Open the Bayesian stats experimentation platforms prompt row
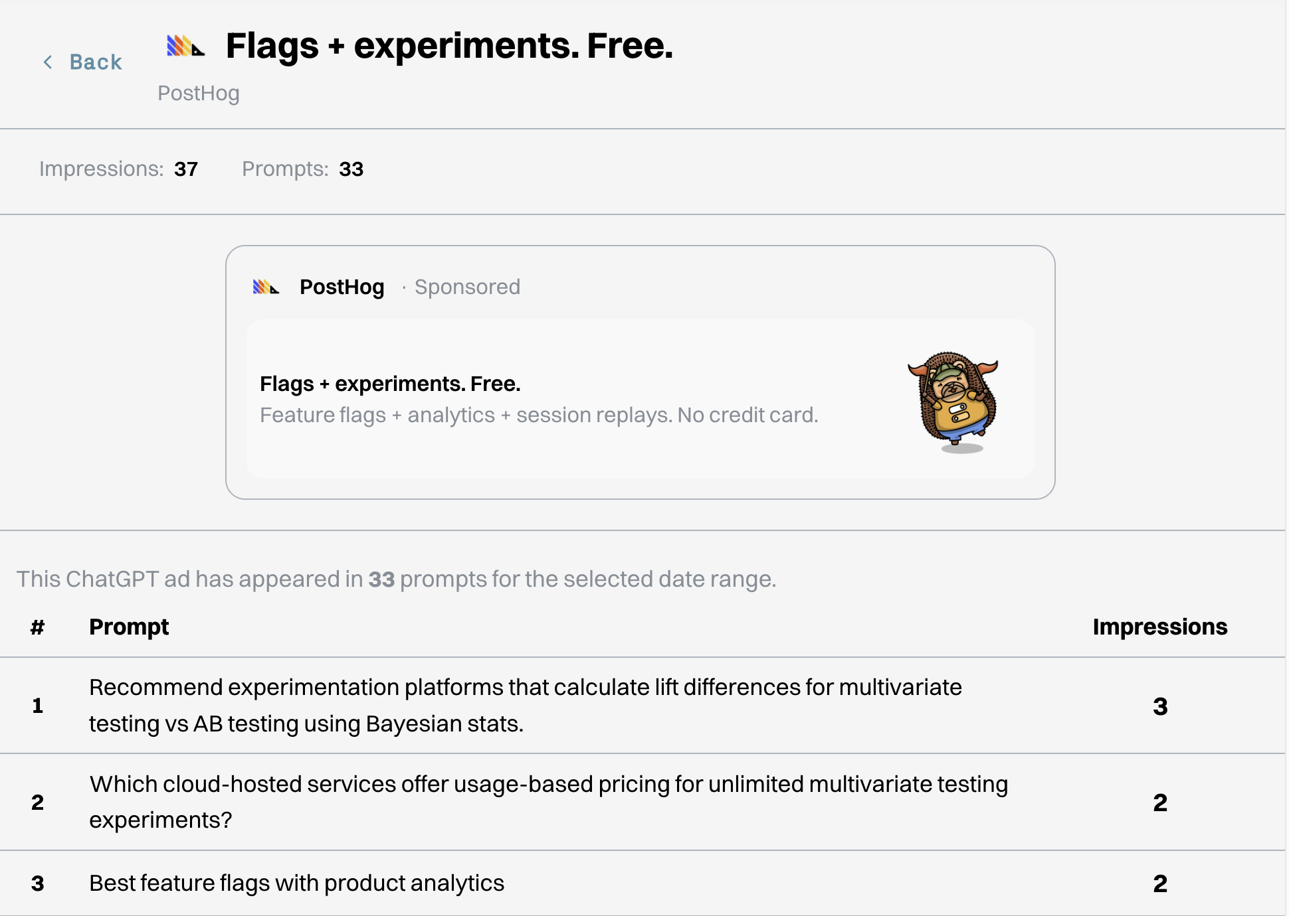The image size is (1289, 916). click(x=525, y=706)
